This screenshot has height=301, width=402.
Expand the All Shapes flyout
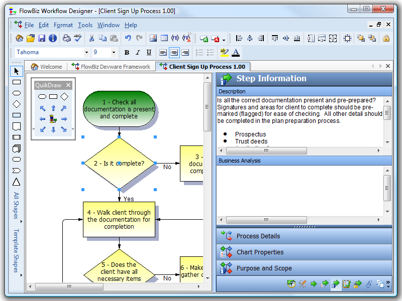coord(17,206)
